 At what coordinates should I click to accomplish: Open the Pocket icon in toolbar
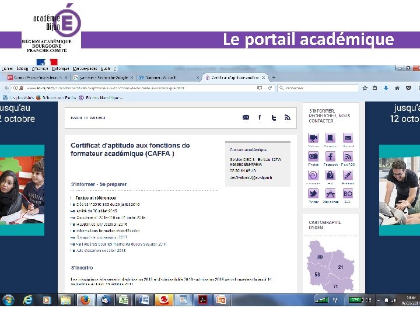(x=408, y=88)
